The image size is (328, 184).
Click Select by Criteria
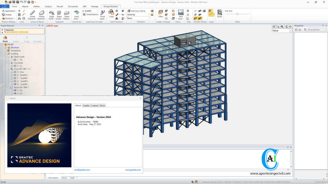136,11
